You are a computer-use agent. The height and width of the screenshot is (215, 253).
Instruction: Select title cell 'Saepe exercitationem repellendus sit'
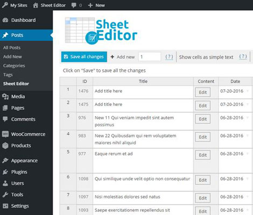click(x=143, y=210)
